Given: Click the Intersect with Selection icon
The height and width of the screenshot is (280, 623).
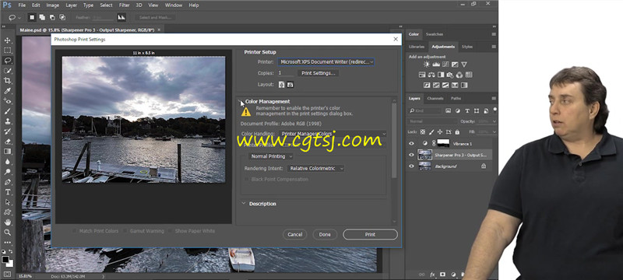Looking at the screenshot, I should [x=62, y=17].
